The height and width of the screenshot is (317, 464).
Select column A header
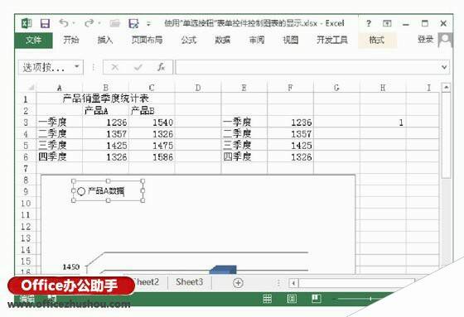pos(59,88)
